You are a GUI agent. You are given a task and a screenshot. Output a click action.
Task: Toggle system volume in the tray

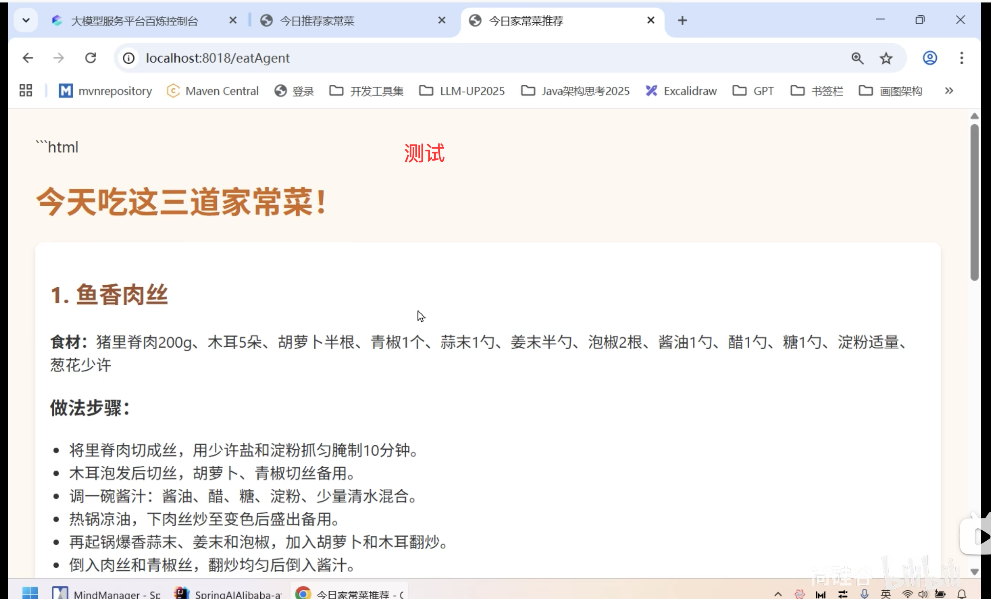point(923,594)
